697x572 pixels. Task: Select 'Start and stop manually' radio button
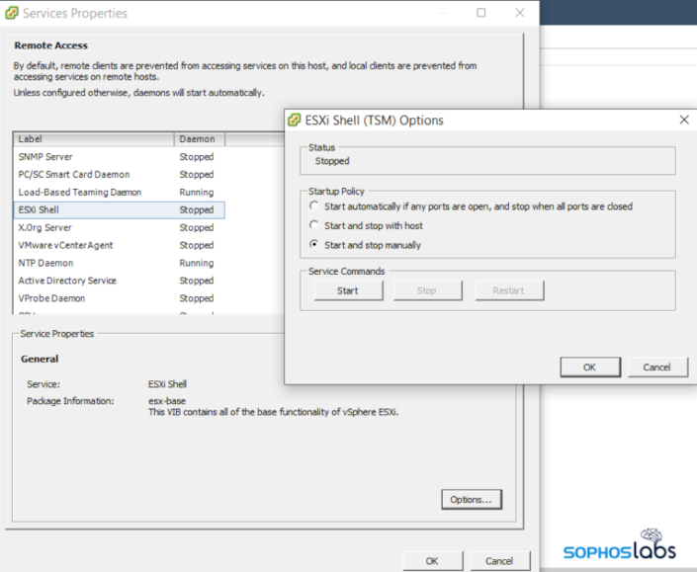[314, 244]
